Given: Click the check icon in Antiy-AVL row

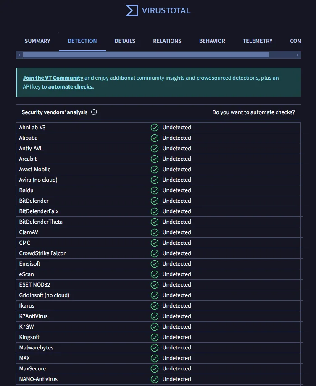Looking at the screenshot, I should 155,149.
